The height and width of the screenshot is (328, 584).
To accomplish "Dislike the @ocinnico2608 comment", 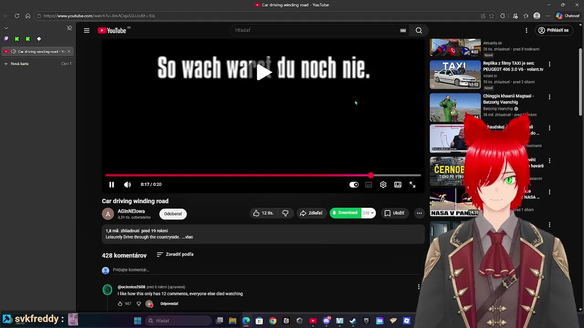I will 139,304.
